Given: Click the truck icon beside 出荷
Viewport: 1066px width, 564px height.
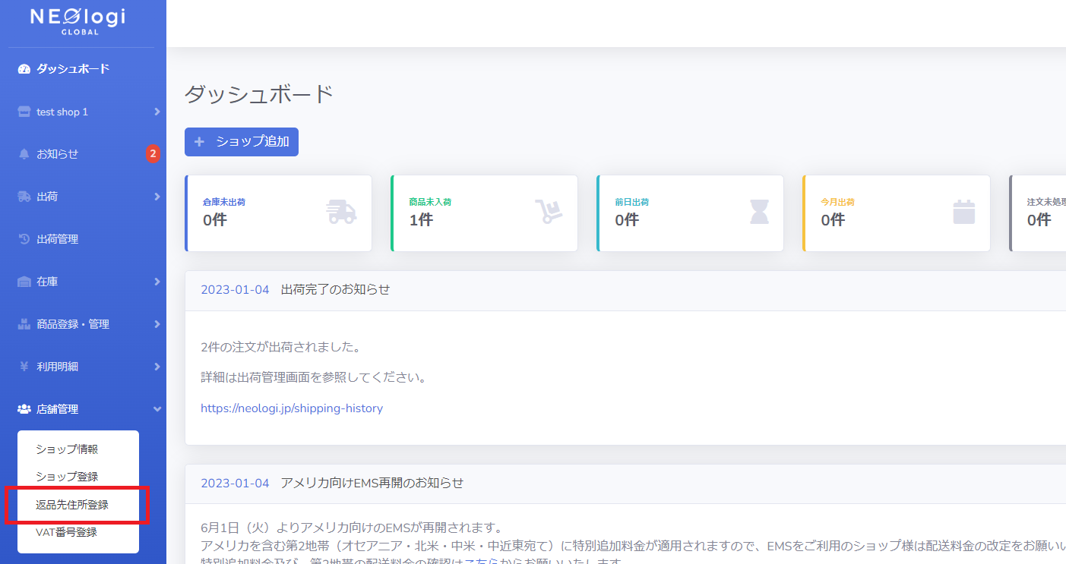Looking at the screenshot, I should point(24,197).
